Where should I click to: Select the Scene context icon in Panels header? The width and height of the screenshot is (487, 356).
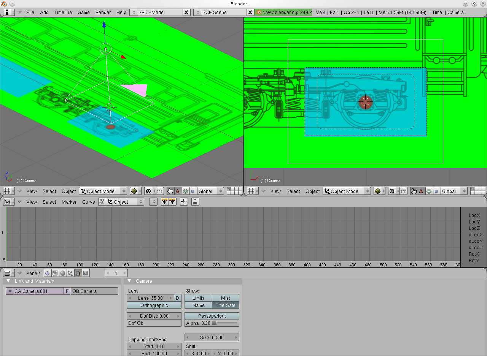click(x=86, y=273)
